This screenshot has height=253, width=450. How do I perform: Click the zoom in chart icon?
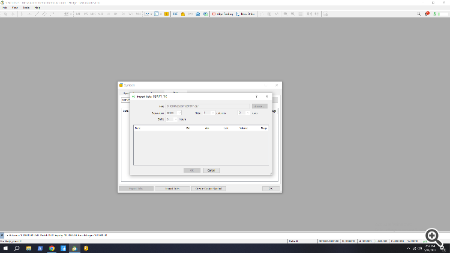pyautogui.click(x=285, y=14)
